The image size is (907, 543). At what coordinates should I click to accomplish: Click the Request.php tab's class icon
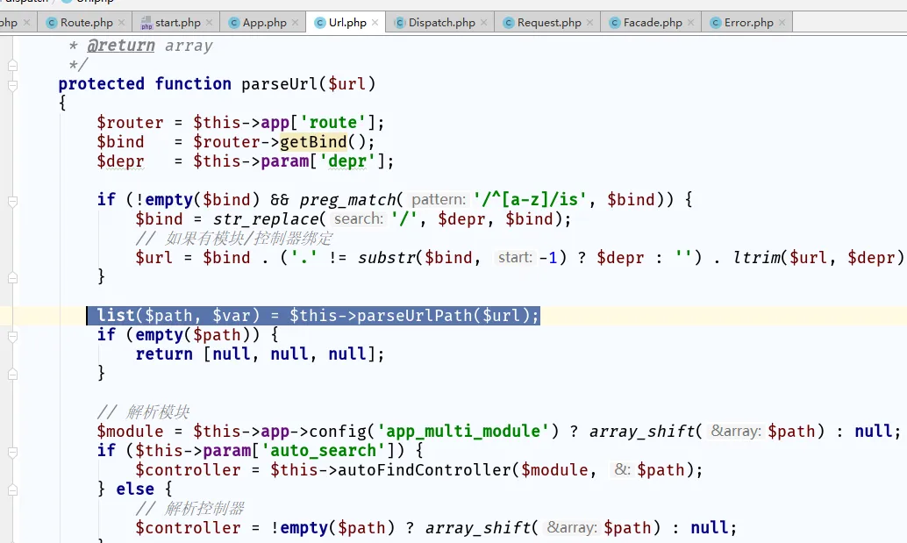tap(507, 22)
